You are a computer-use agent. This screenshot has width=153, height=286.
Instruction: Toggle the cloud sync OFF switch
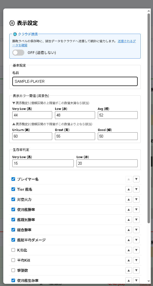point(18,53)
